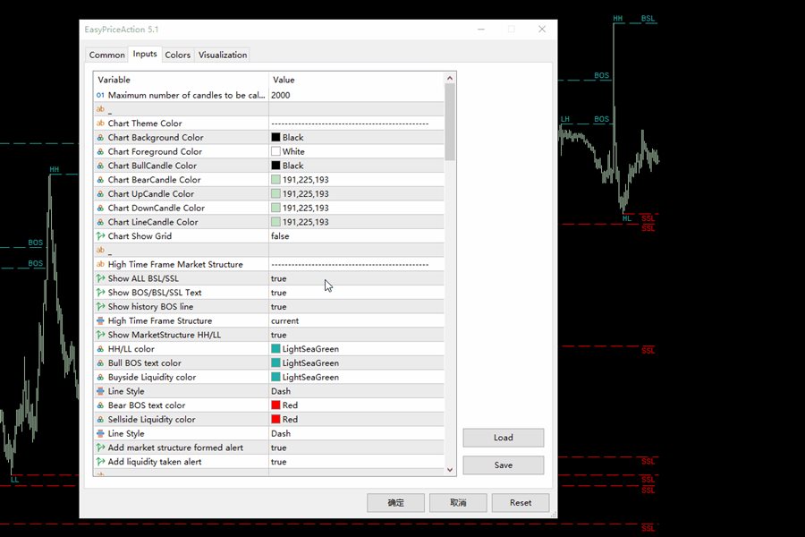Click the icon beside Add liquidity taken alert

(x=100, y=462)
